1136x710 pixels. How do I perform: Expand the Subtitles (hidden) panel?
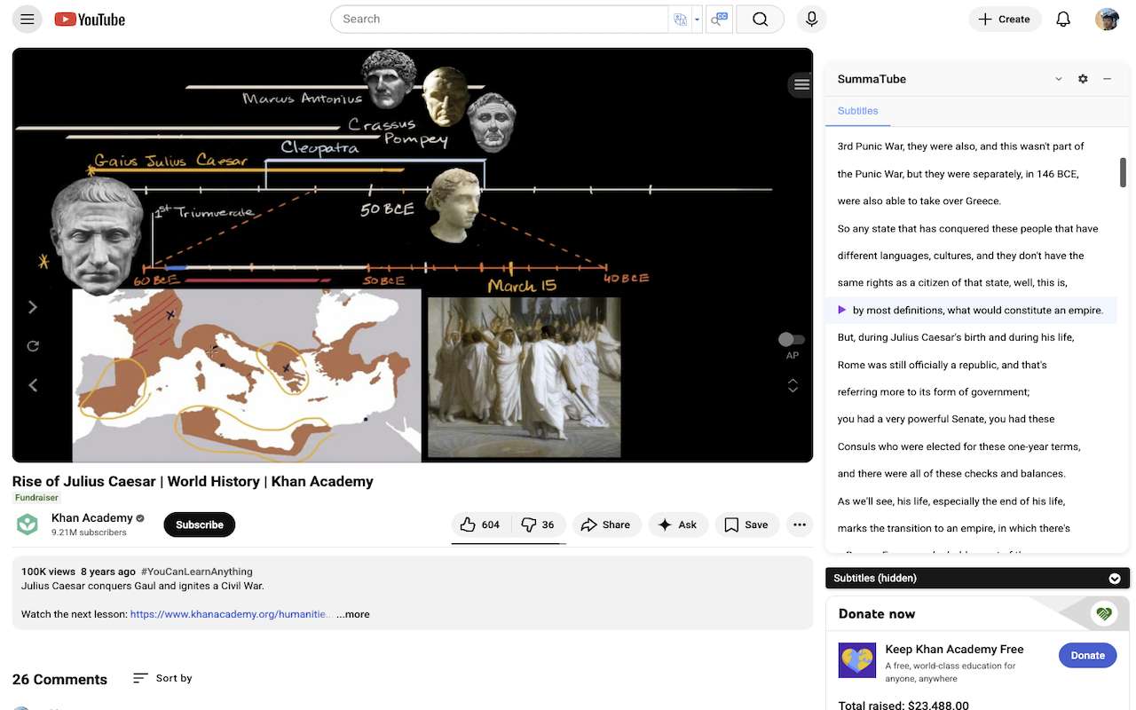[x=1115, y=579]
